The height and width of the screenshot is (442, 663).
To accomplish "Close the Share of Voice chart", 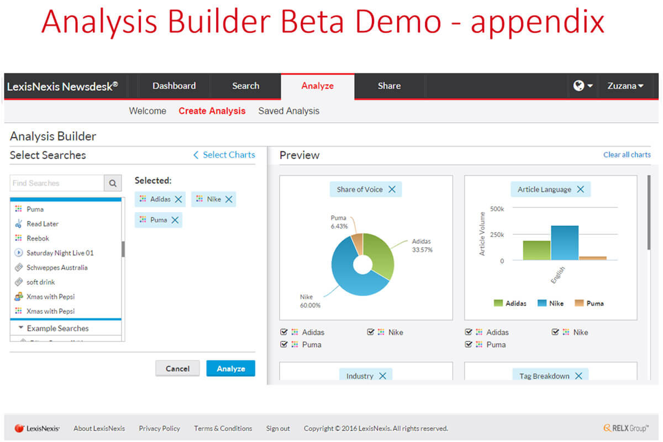I will pyautogui.click(x=392, y=190).
